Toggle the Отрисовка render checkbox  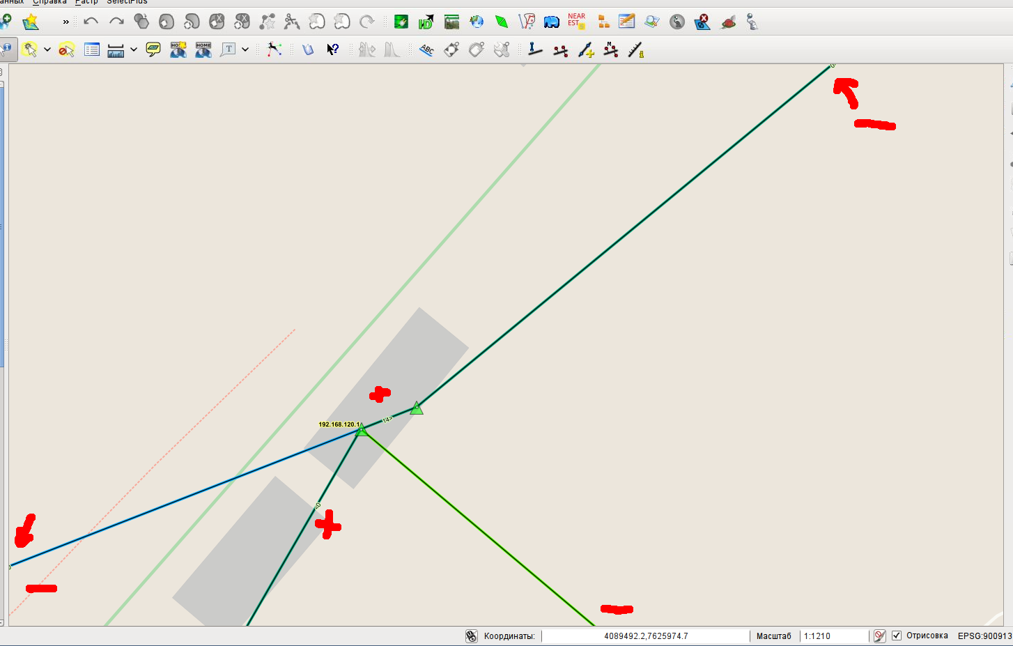click(x=897, y=636)
